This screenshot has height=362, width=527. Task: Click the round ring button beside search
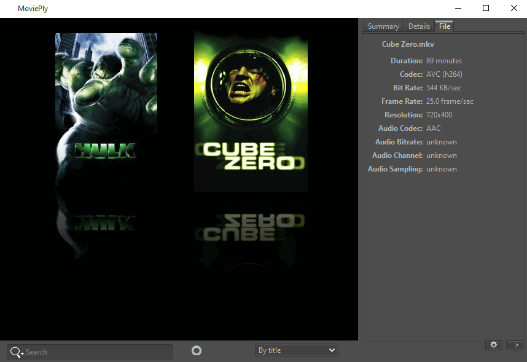[197, 350]
